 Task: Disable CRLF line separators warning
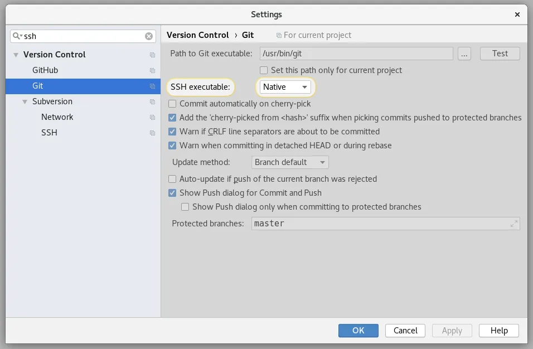click(x=173, y=132)
